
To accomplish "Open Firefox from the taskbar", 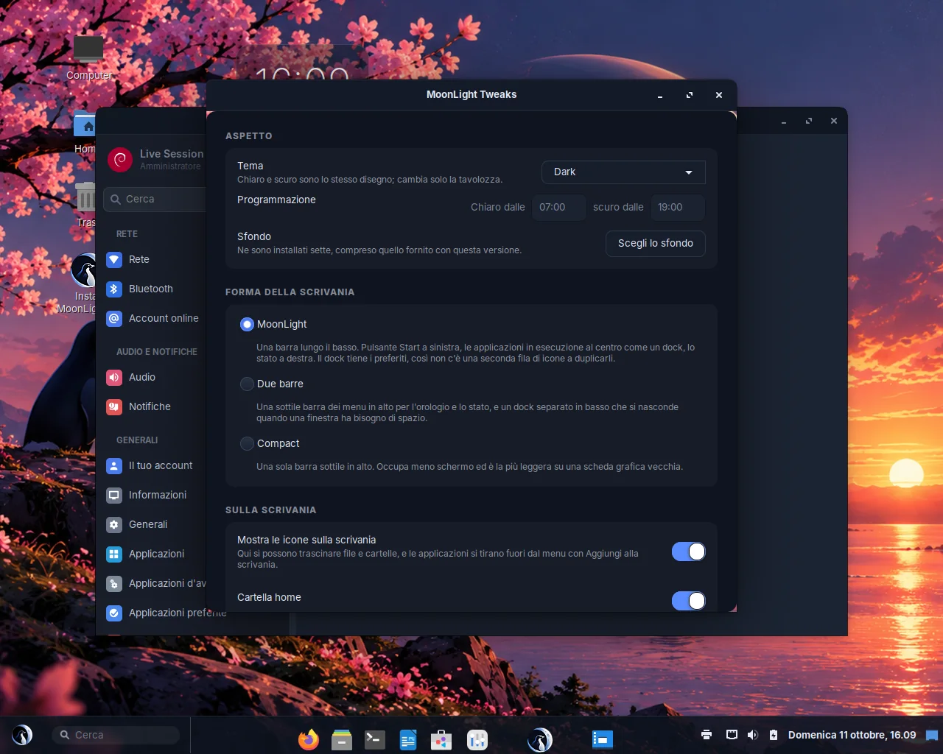I will 309,739.
